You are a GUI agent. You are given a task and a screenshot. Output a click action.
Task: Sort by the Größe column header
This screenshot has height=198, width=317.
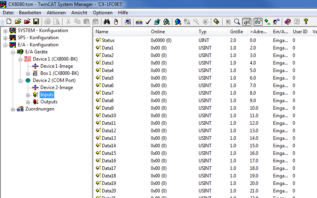[x=237, y=32]
